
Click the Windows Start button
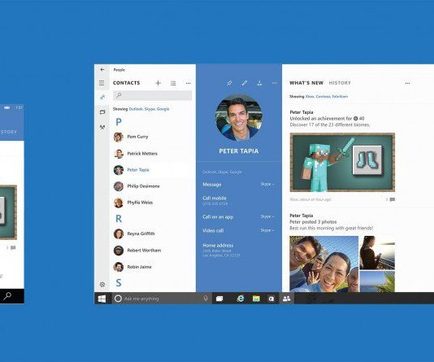click(x=102, y=299)
